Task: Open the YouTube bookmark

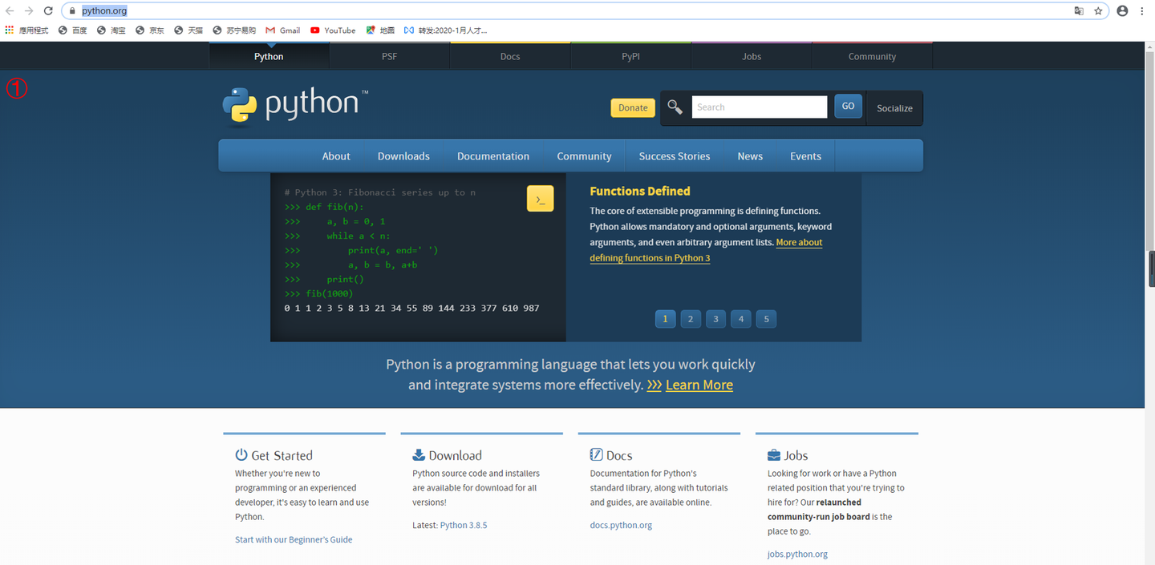Action: (x=333, y=30)
